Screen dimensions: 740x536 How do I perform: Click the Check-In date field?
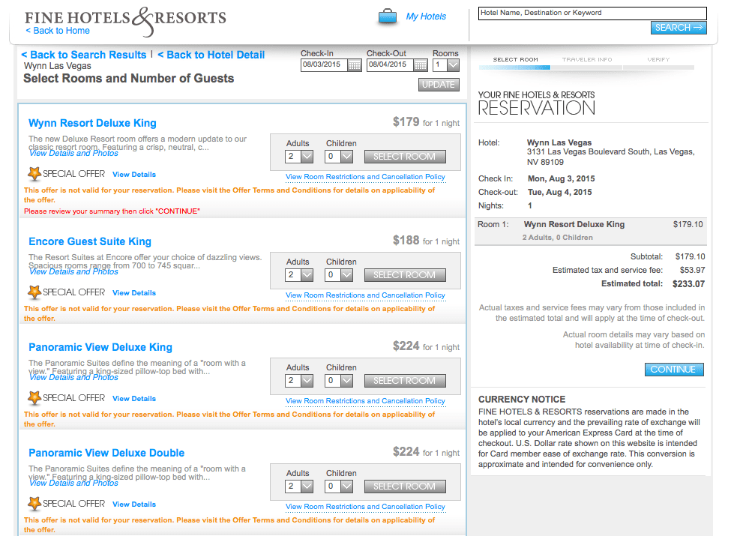coord(324,65)
